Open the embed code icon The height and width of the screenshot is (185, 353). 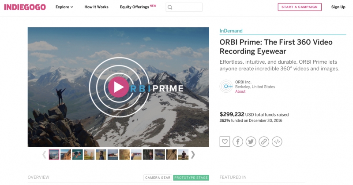pyautogui.click(x=277, y=141)
